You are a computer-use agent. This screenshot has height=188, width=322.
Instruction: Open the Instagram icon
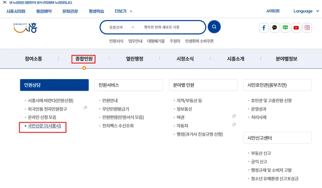click(x=308, y=28)
